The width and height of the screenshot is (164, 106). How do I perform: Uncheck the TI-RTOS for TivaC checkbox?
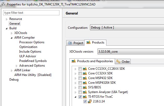tap(80, 97)
